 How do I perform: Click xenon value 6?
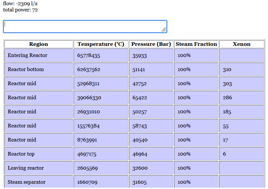point(224,154)
